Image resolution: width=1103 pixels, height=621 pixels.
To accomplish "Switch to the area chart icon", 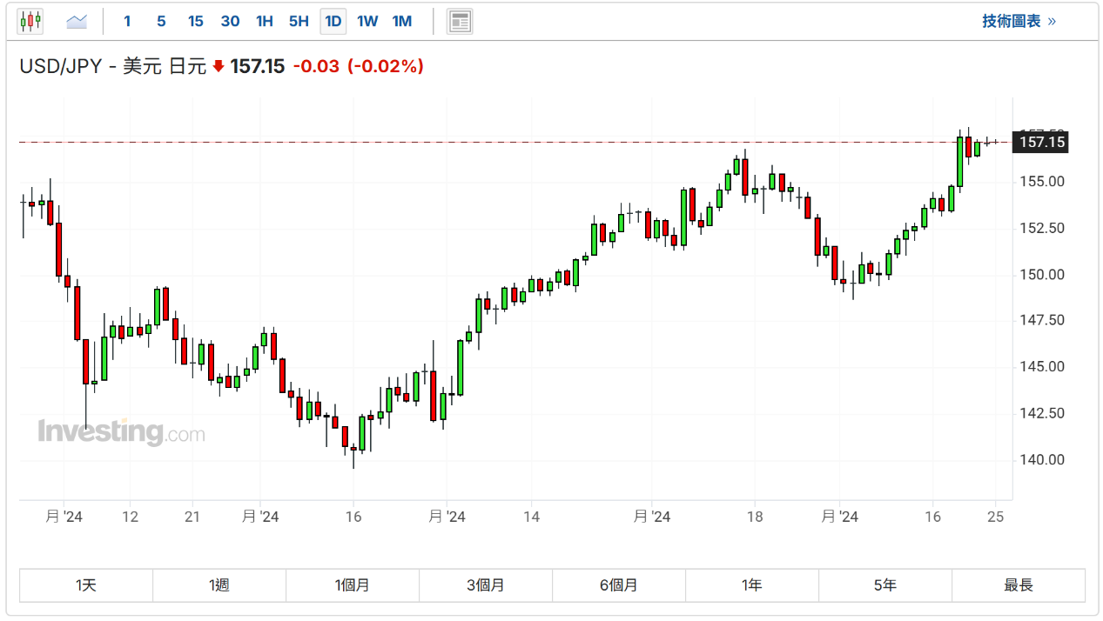I will pyautogui.click(x=77, y=21).
